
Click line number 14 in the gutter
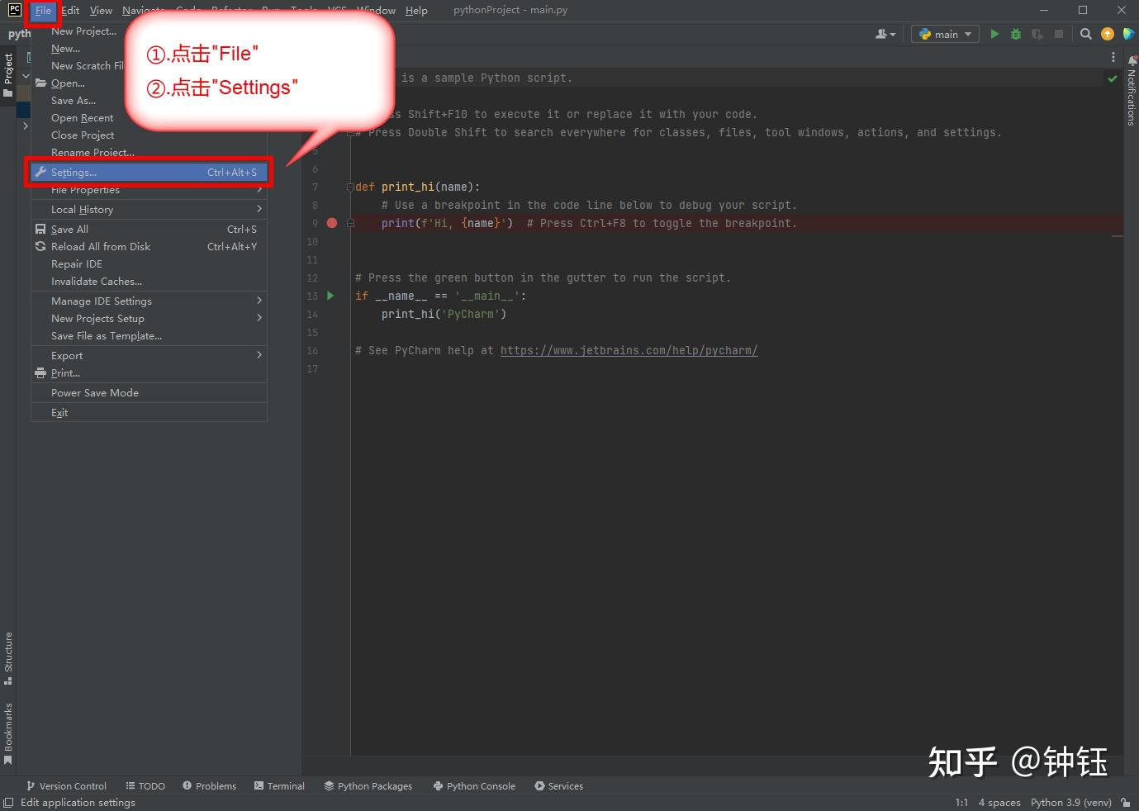pyautogui.click(x=312, y=314)
